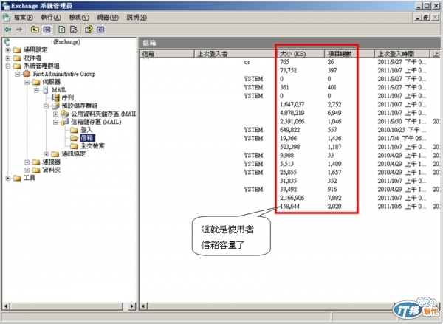Image resolution: width=443 pixels, height=324 pixels.
Task: Expand the 工具 tree node
Action: [8, 178]
